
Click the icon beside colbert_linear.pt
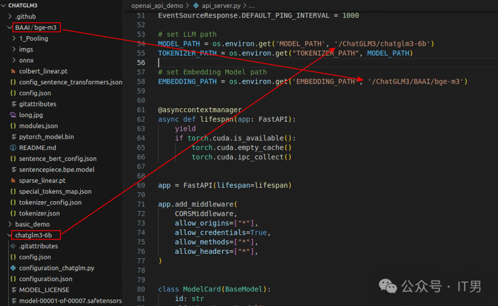(x=13, y=72)
